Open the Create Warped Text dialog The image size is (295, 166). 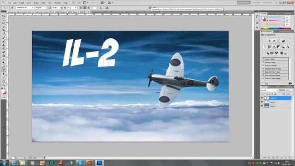[101, 8]
